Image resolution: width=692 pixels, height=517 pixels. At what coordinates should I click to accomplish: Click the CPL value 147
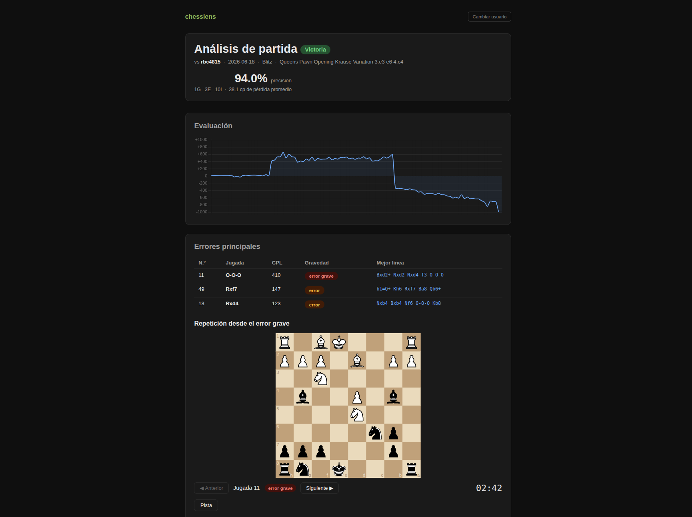(x=276, y=289)
